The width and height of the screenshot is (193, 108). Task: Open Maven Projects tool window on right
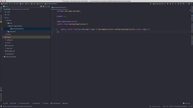tap(192, 28)
